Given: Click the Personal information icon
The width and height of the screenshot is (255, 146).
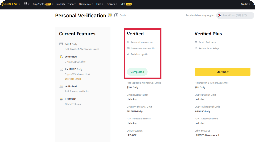Looking at the screenshot, I should (x=128, y=42).
